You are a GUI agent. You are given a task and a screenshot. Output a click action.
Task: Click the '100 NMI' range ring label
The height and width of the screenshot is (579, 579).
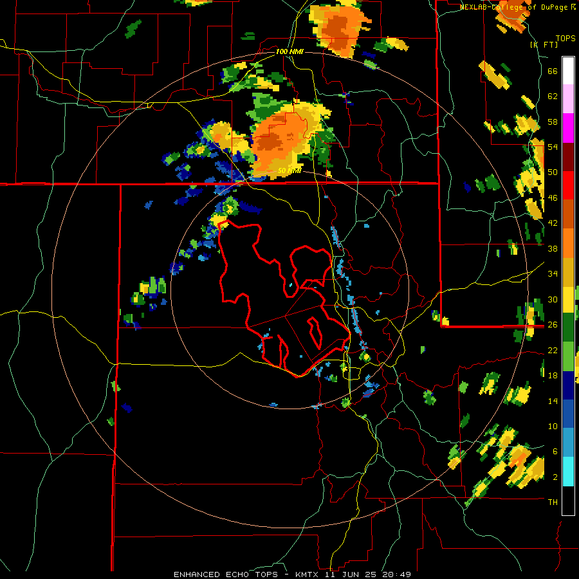[289, 51]
